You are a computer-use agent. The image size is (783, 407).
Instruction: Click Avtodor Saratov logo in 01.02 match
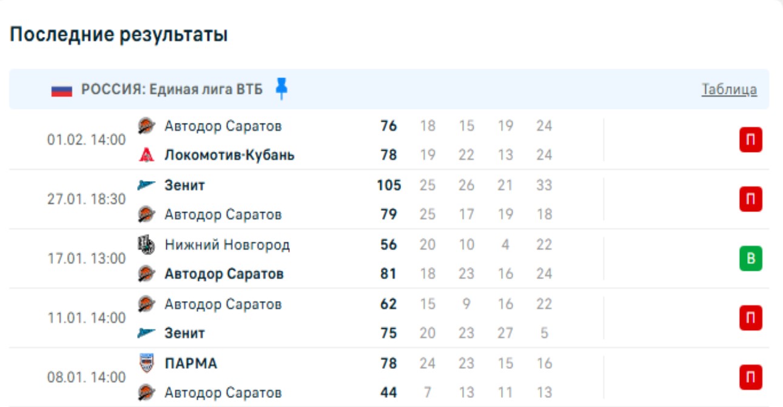146,126
